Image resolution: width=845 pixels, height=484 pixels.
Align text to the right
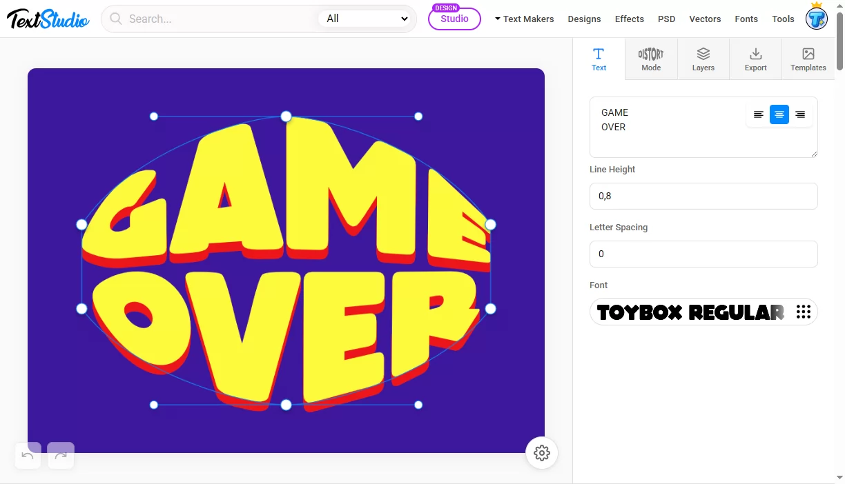pos(800,114)
